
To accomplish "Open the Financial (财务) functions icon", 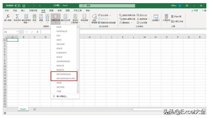I will point(34,16).
